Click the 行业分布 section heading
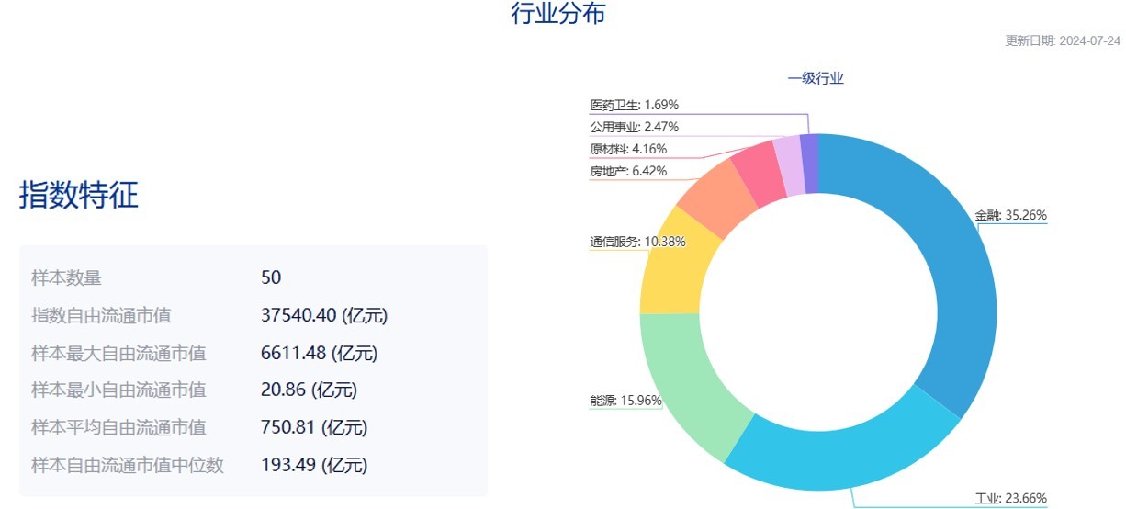 [558, 14]
